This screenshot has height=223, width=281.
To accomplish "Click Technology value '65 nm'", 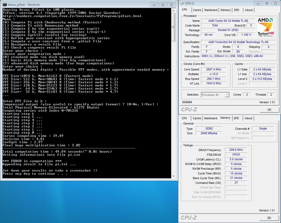I will point(208,35).
